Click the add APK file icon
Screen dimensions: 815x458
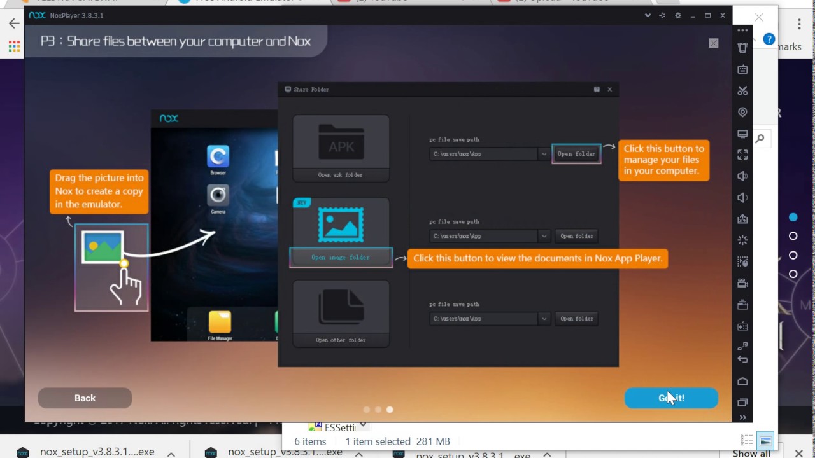(742, 219)
